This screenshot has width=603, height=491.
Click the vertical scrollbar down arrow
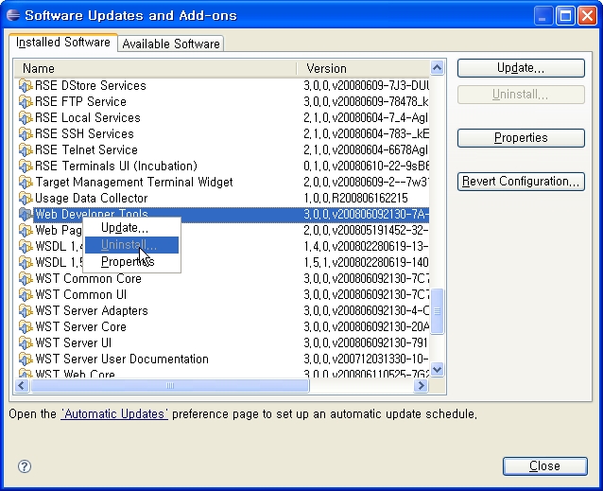click(x=438, y=369)
